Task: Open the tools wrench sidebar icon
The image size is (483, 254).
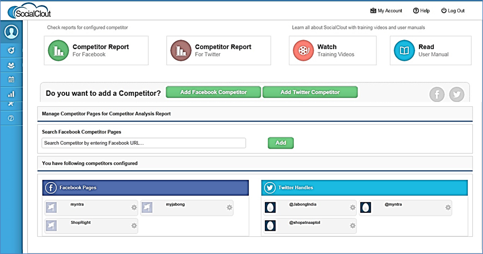Action: coord(11,104)
